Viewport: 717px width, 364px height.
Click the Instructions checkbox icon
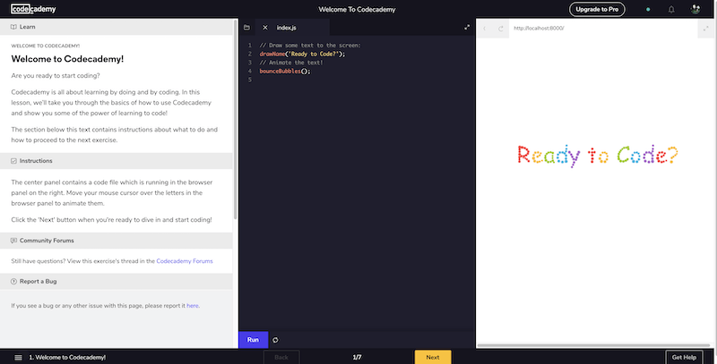13,161
